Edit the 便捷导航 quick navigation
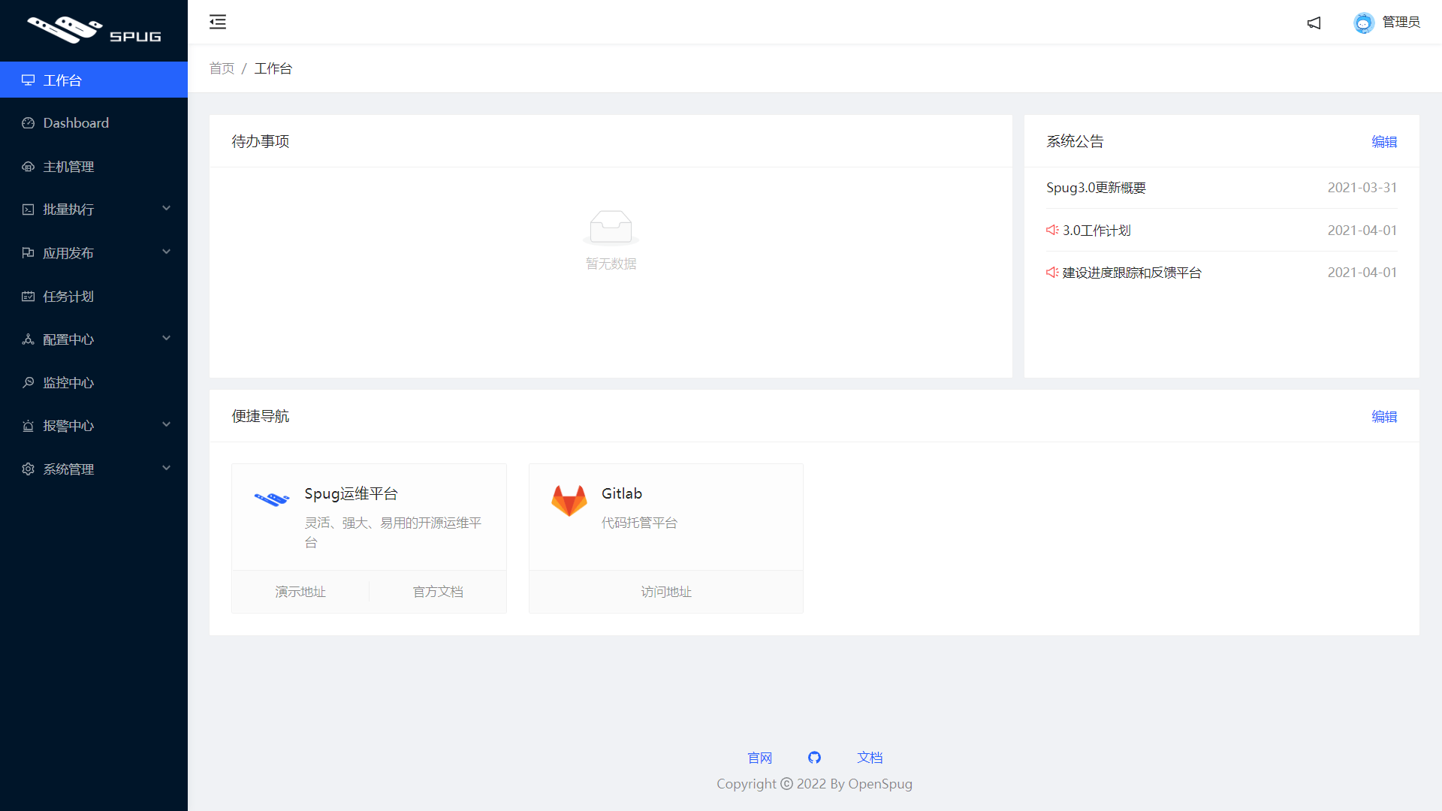1442x811 pixels. [1383, 417]
